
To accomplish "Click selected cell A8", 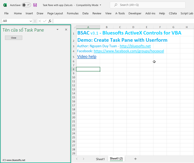I will click(x=88, y=69).
